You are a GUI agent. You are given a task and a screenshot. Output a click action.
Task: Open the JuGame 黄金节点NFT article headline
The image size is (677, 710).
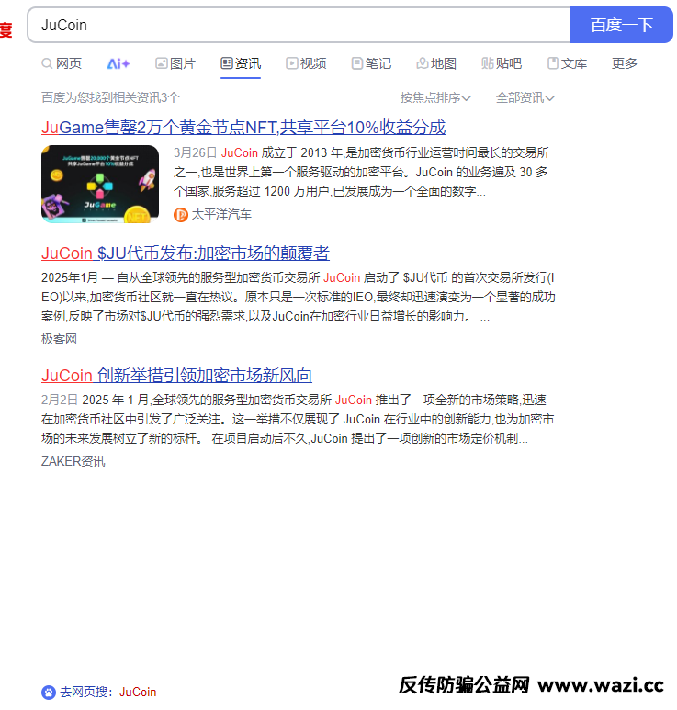point(243,127)
